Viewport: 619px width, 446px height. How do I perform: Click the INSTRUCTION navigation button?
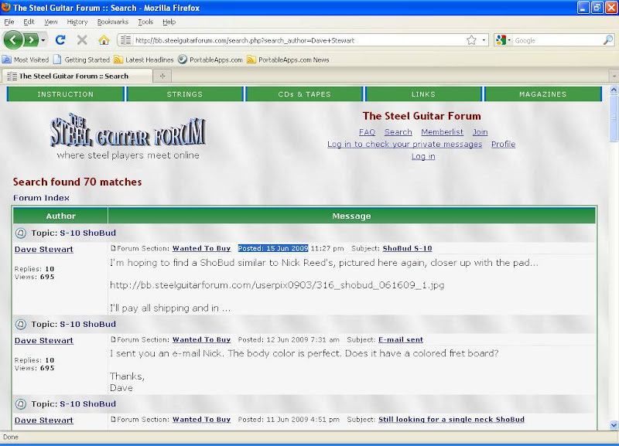coord(66,94)
